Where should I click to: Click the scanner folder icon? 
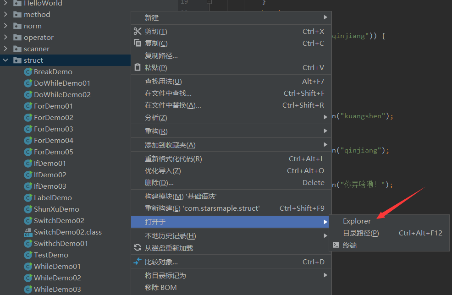tap(17, 49)
